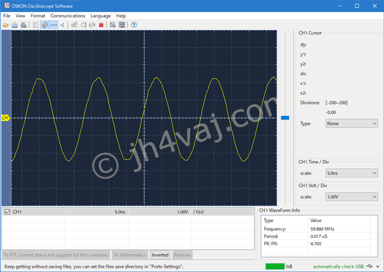The width and height of the screenshot is (384, 272).
Task: Click the Value column header in WaveForm Info
Action: [x=316, y=221]
